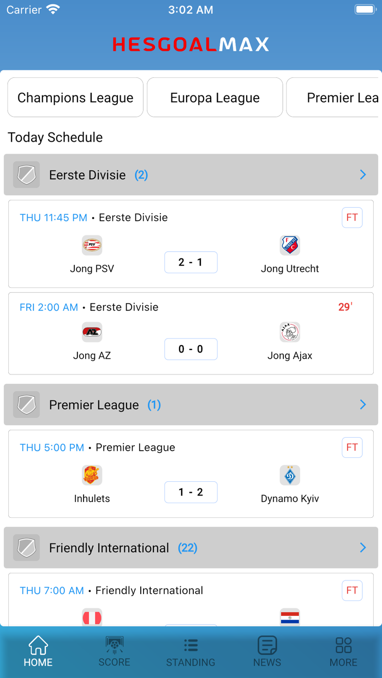Screen dimensions: 382x678
Task: View the live Jong AZ vs Jong Ajax match
Action: point(190,349)
